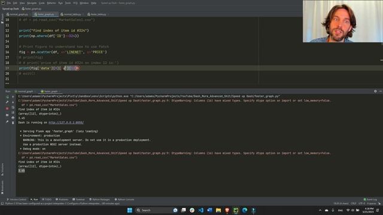This screenshot has width=383, height=215.
Task: Click the down arrow in Run console
Action: tap(13, 102)
